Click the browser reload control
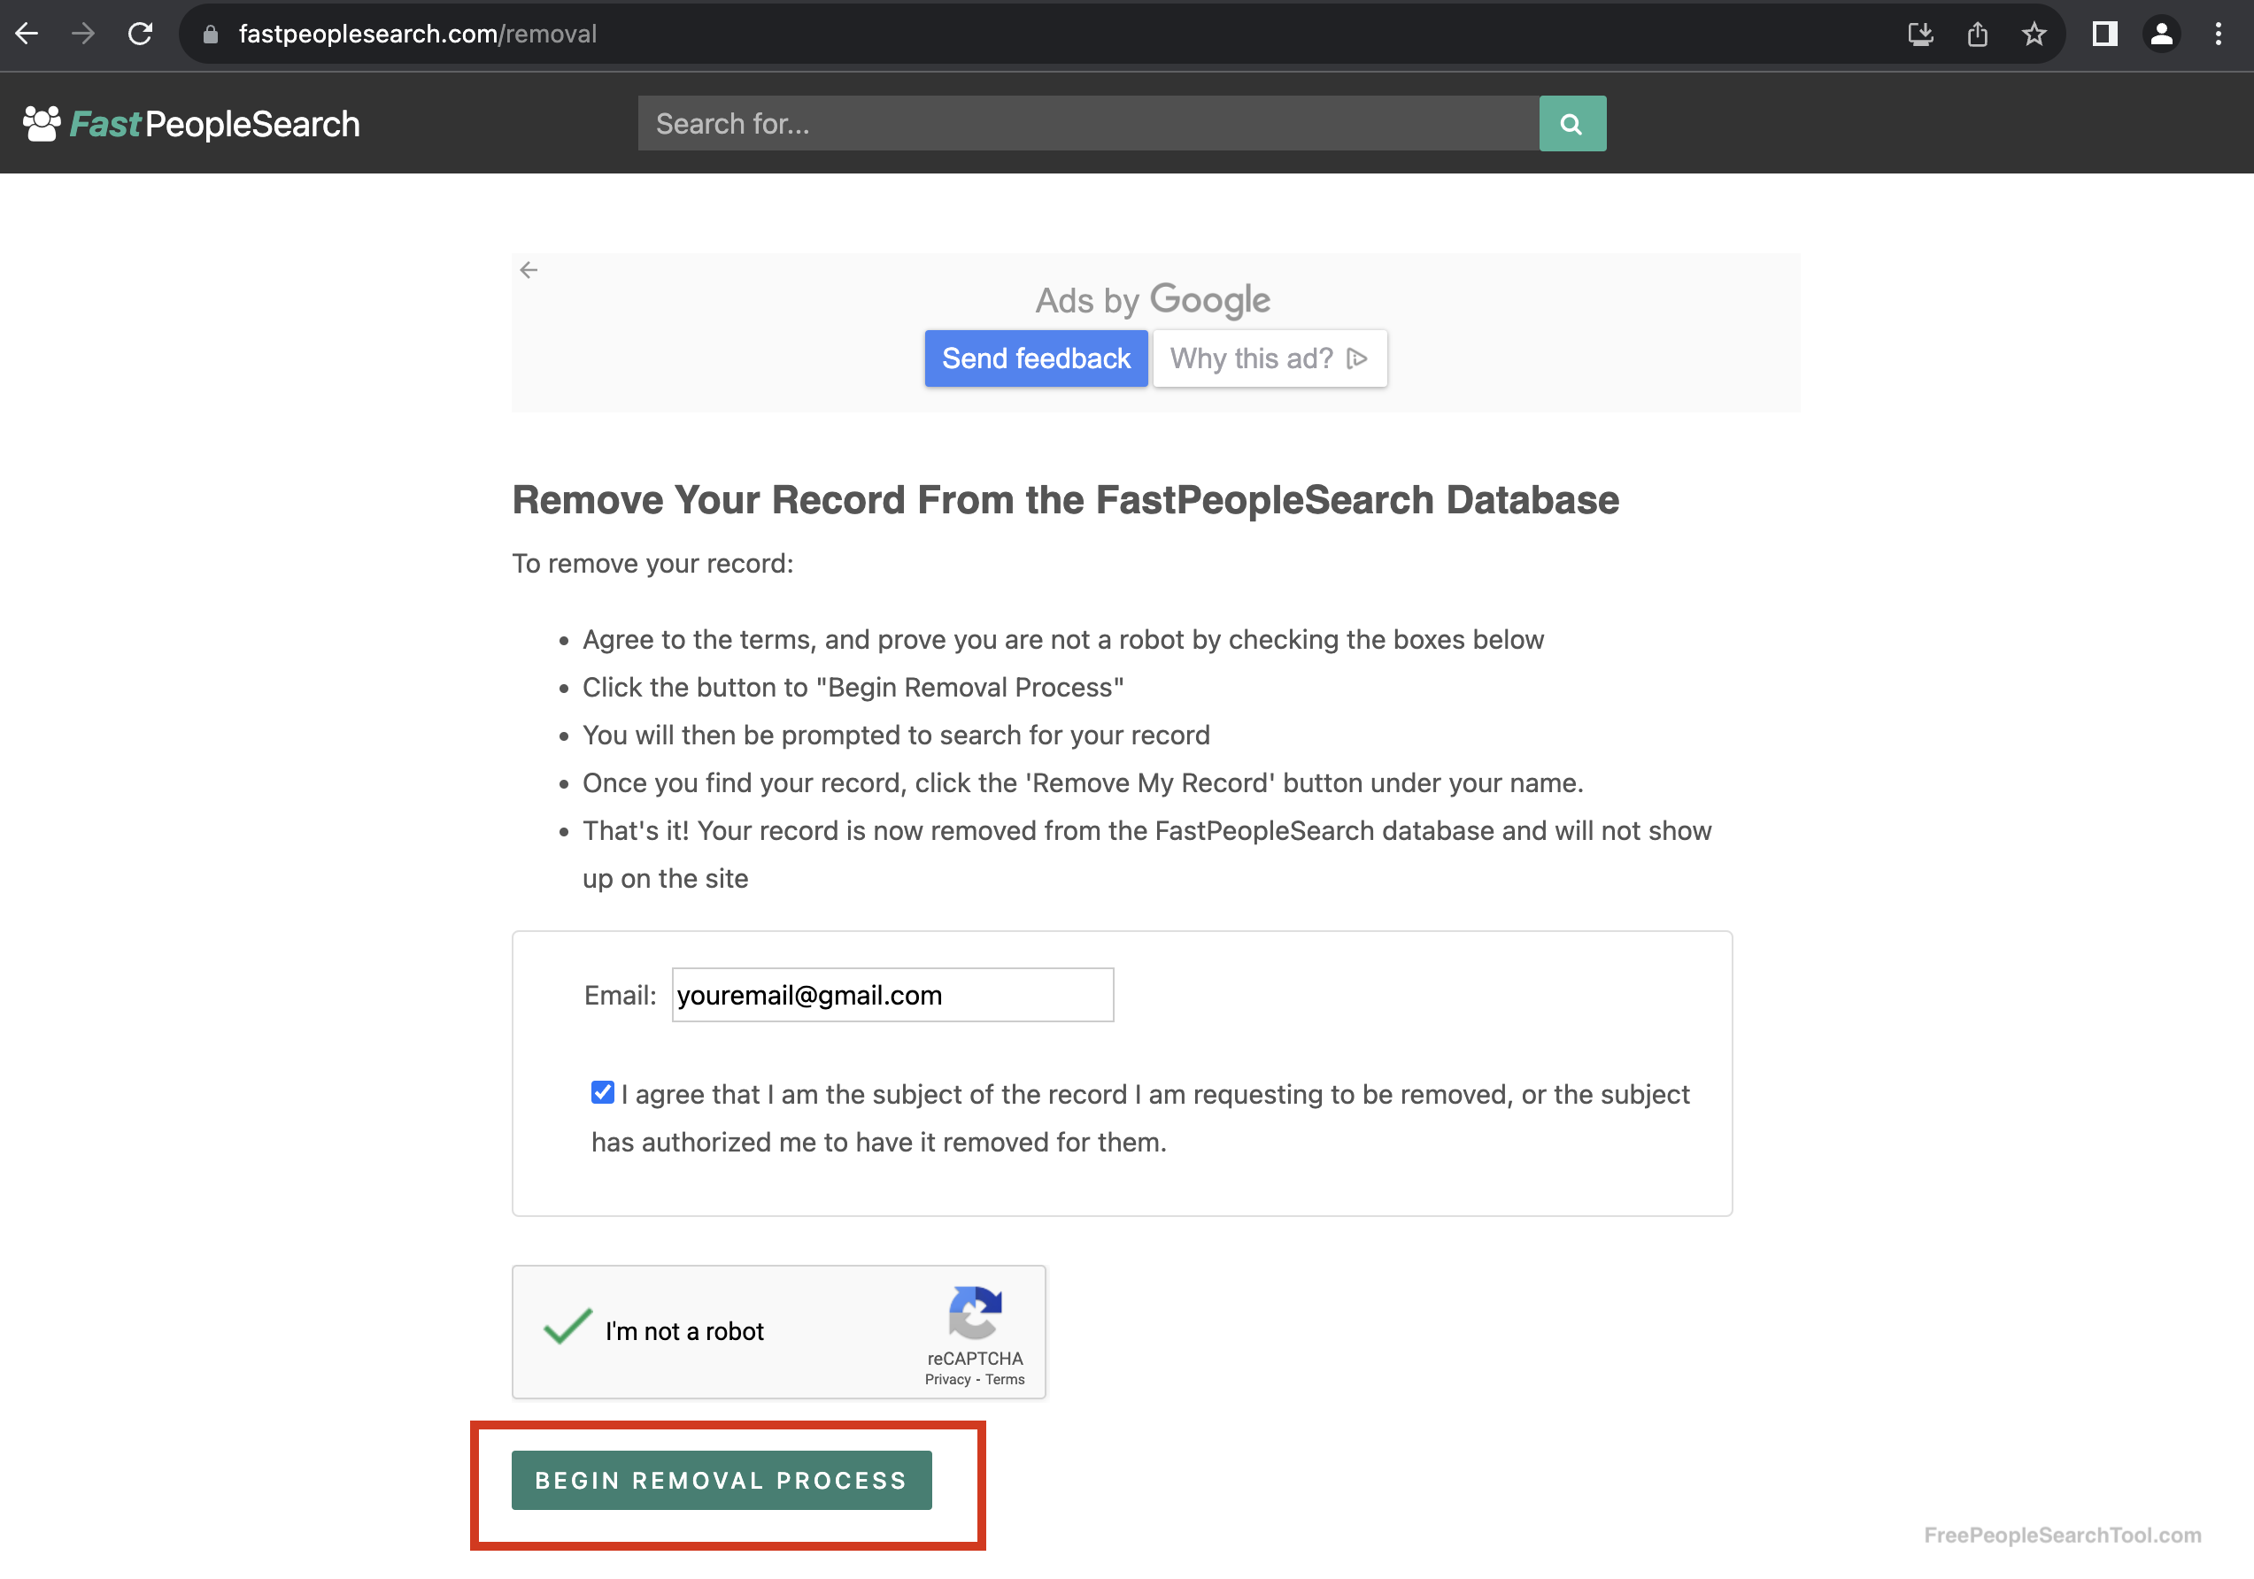Screen dimensions: 2254x1579 click(141, 34)
